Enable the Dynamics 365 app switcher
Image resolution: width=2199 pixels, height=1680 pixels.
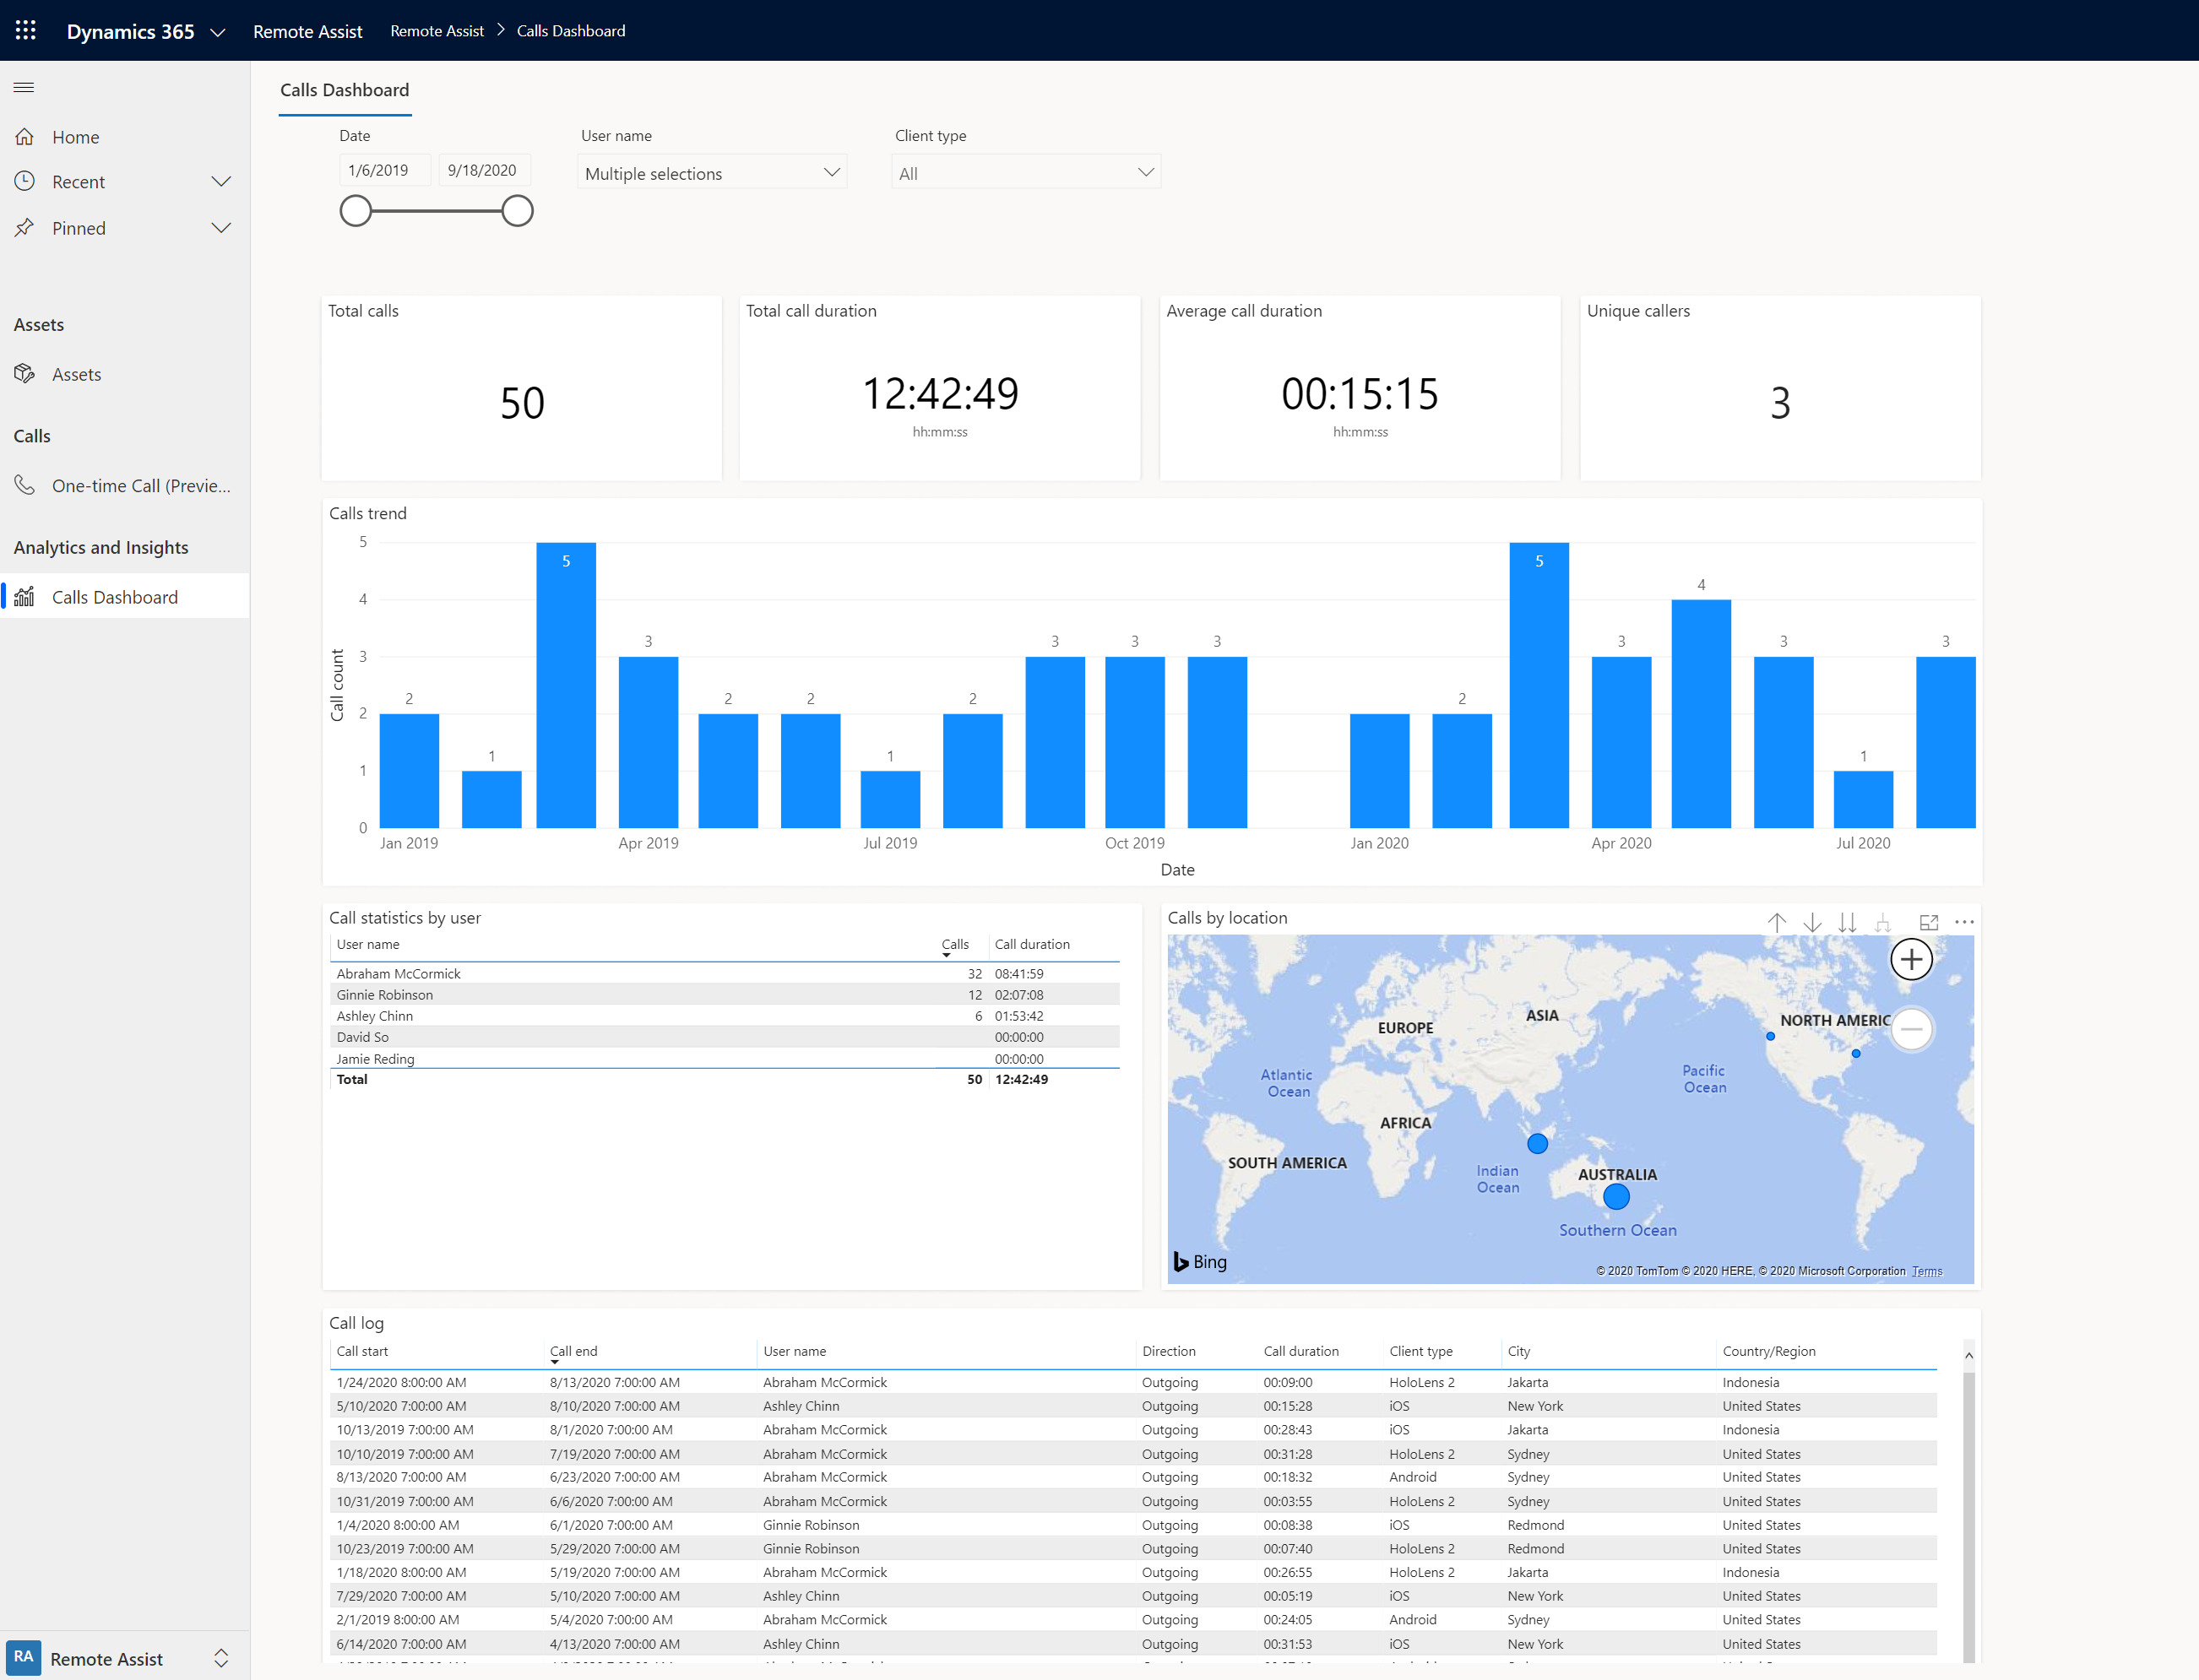tap(24, 30)
